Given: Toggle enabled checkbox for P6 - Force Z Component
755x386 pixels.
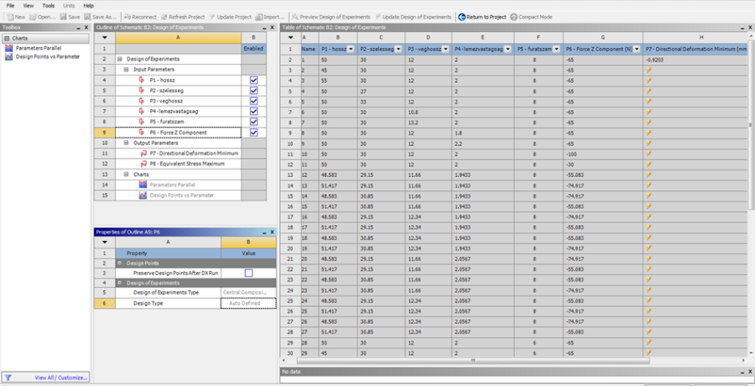Looking at the screenshot, I should pyautogui.click(x=253, y=133).
